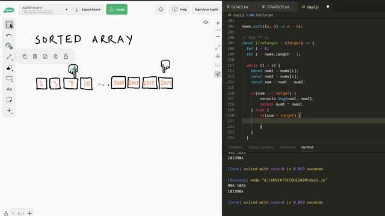Click the node day1.js Running line
Screen dimensions: 385x216
coord(277,180)
